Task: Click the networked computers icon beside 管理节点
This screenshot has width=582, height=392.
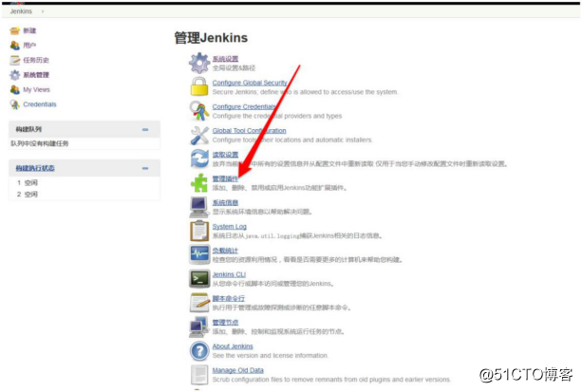Action: pyautogui.click(x=199, y=327)
